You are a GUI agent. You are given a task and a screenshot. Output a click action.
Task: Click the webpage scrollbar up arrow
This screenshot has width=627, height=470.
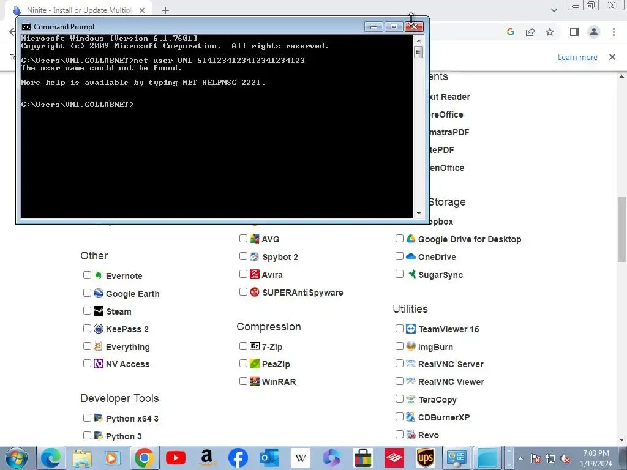coord(622,76)
